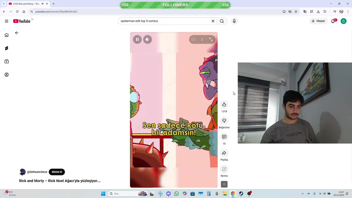This screenshot has height=198, width=352.
Task: Click the Abone ol subscribe button
Action: [57, 172]
